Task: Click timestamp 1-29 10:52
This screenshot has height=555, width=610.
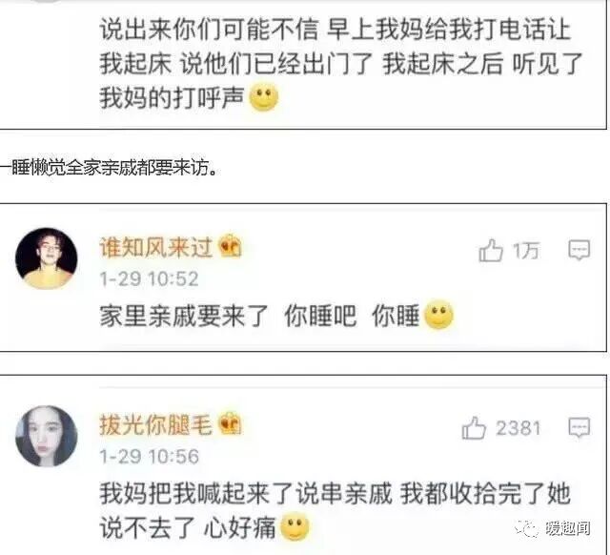Action: coord(150,279)
